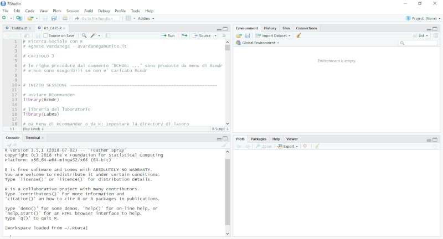Open the Session menu
This screenshot has width=443, height=239.
pos(73,11)
